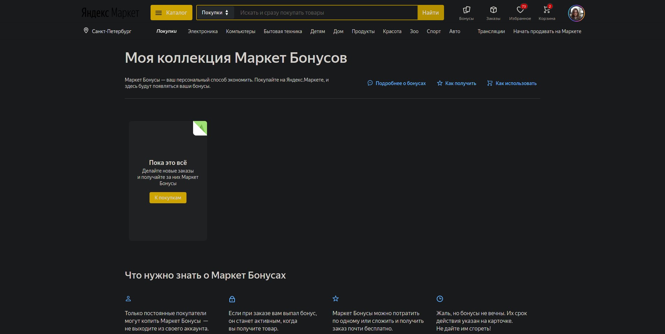Follow Начать продавать на Маркете link
Viewport: 665px width, 334px height.
(x=547, y=31)
